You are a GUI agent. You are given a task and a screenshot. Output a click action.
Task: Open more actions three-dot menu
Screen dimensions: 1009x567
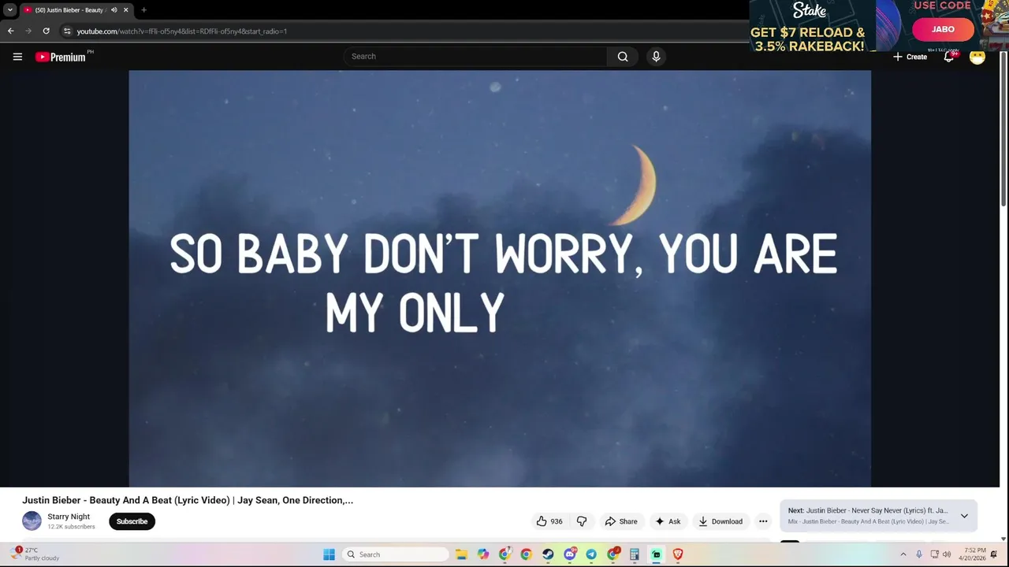[x=763, y=521]
